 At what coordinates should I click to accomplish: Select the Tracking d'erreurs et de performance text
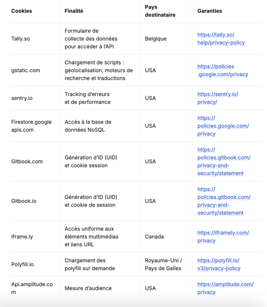pyautogui.click(x=87, y=98)
